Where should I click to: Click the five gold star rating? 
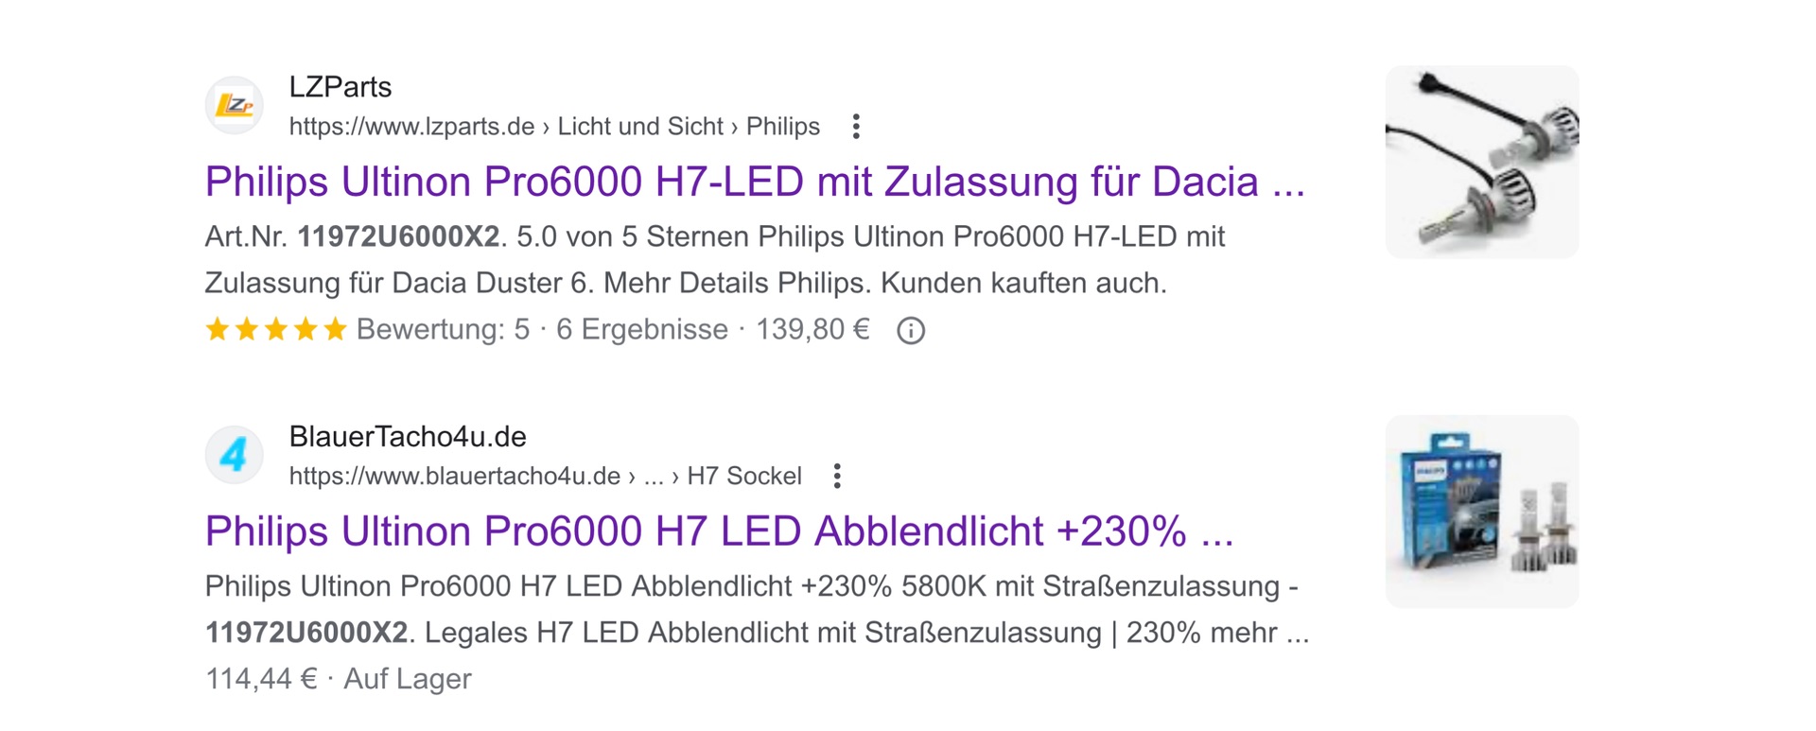pyautogui.click(x=276, y=330)
